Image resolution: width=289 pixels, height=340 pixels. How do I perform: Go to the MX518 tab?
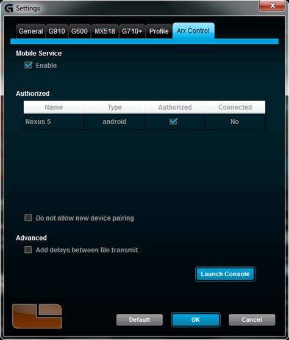point(105,31)
